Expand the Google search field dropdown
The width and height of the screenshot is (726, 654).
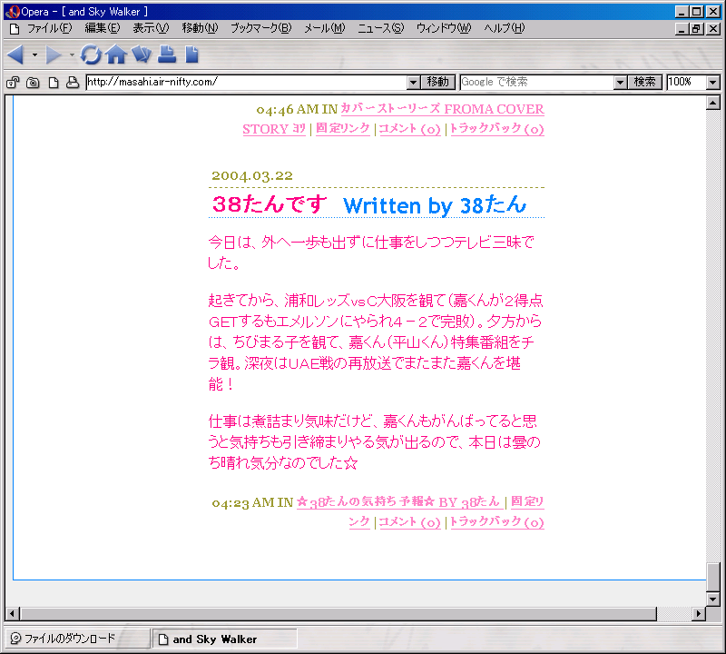(620, 83)
